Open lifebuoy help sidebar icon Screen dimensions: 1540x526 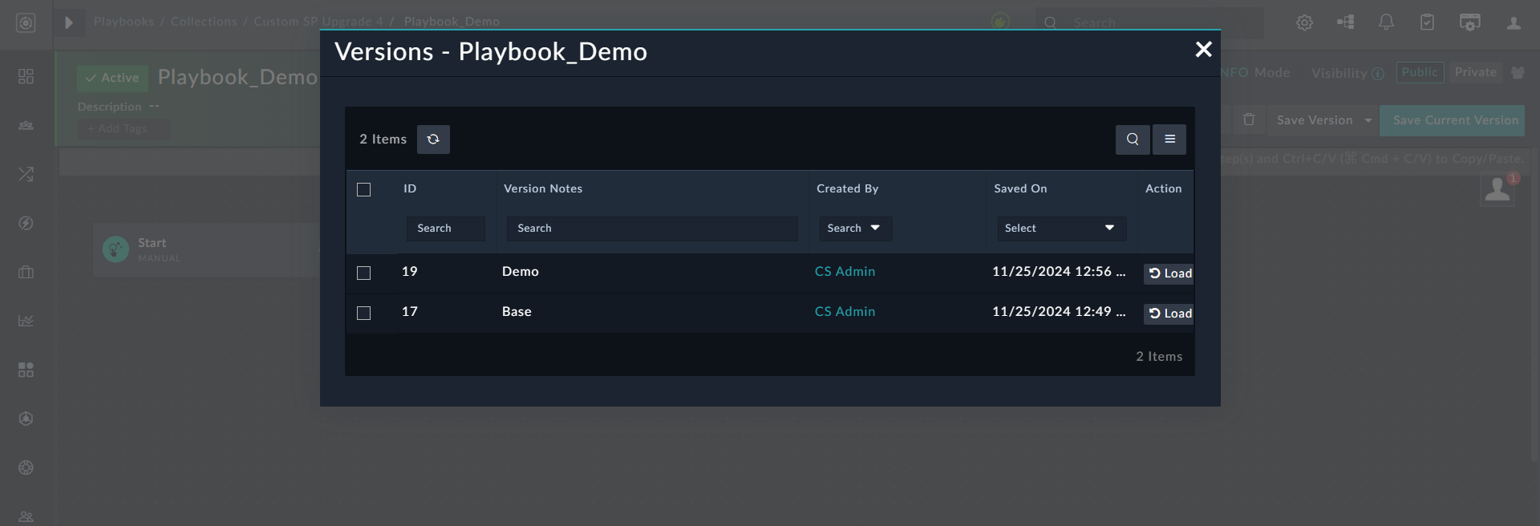coord(26,467)
